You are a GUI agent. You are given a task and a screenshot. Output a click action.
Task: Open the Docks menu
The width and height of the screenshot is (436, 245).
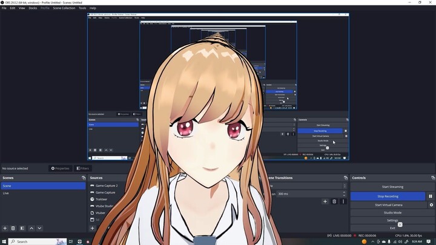click(x=33, y=8)
